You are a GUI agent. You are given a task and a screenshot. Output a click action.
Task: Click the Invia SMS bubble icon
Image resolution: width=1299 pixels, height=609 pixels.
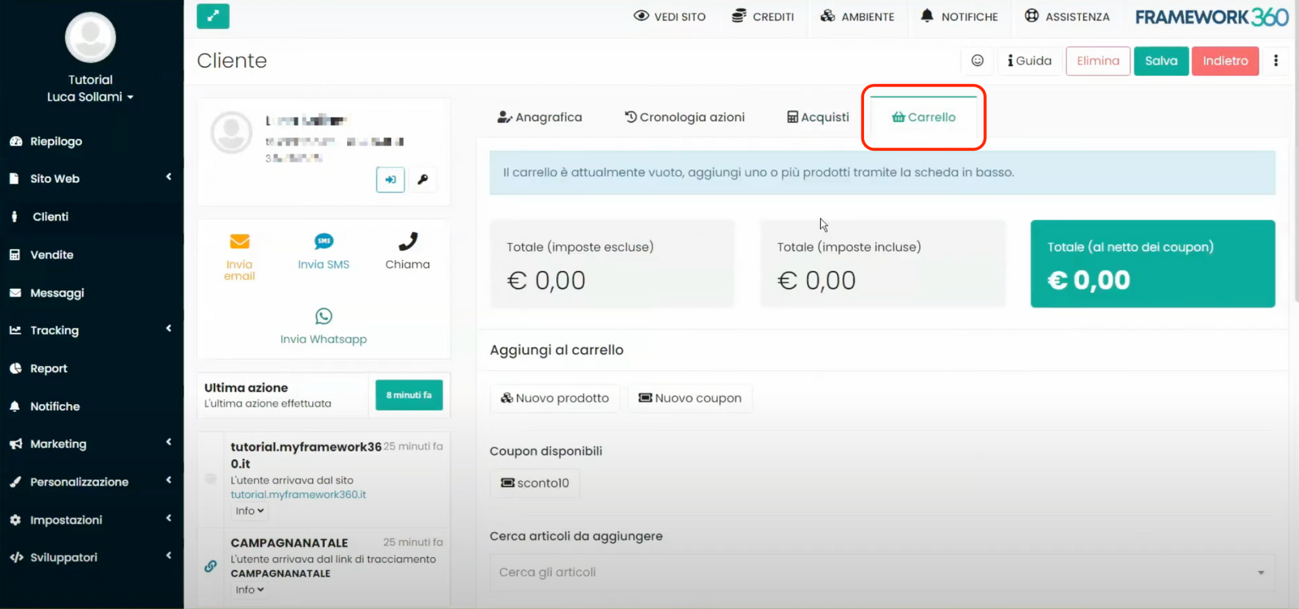point(323,242)
